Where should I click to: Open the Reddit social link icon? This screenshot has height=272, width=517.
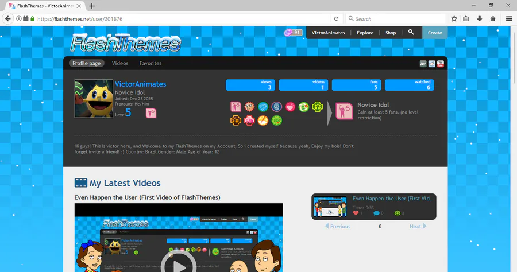431,64
